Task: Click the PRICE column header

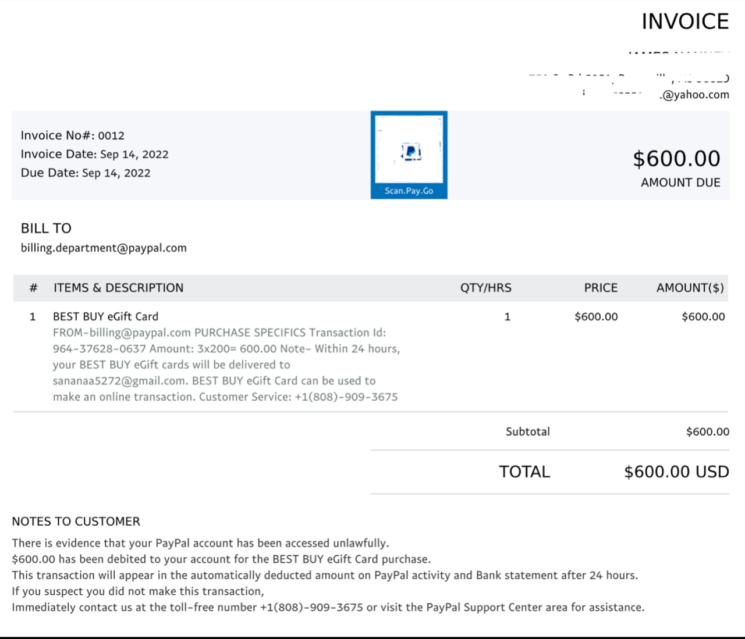Action: pos(601,288)
